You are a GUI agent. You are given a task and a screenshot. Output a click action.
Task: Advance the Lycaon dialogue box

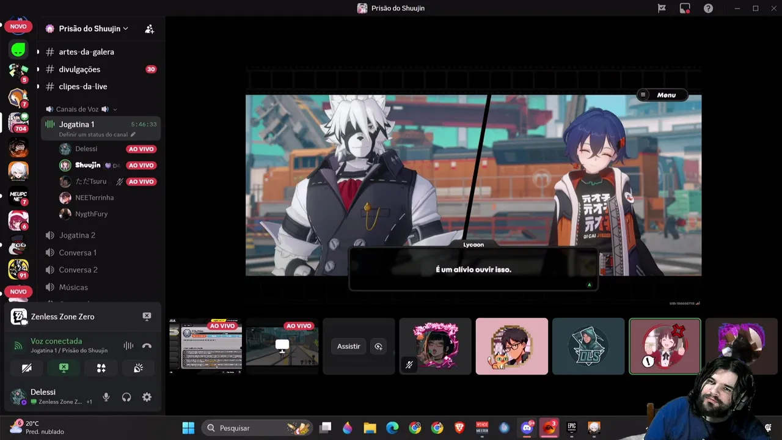[473, 269]
